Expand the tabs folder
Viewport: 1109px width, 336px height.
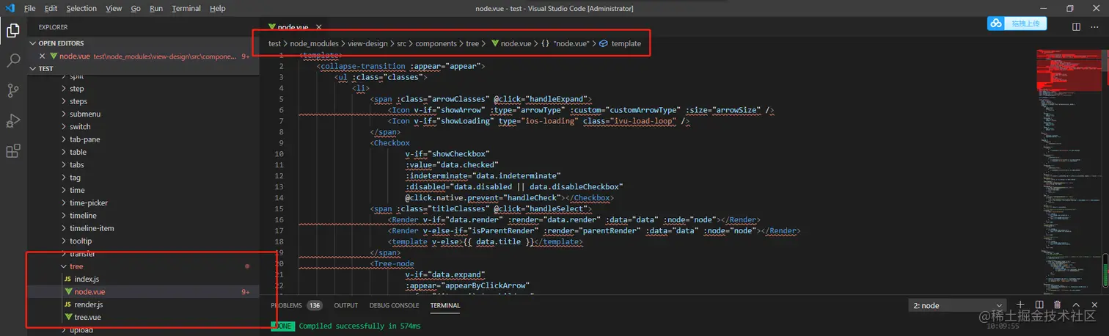144,164
